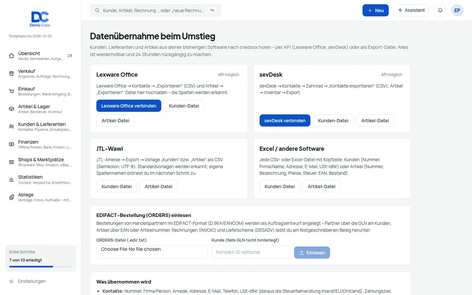Go to Statistiken

click(x=41, y=180)
